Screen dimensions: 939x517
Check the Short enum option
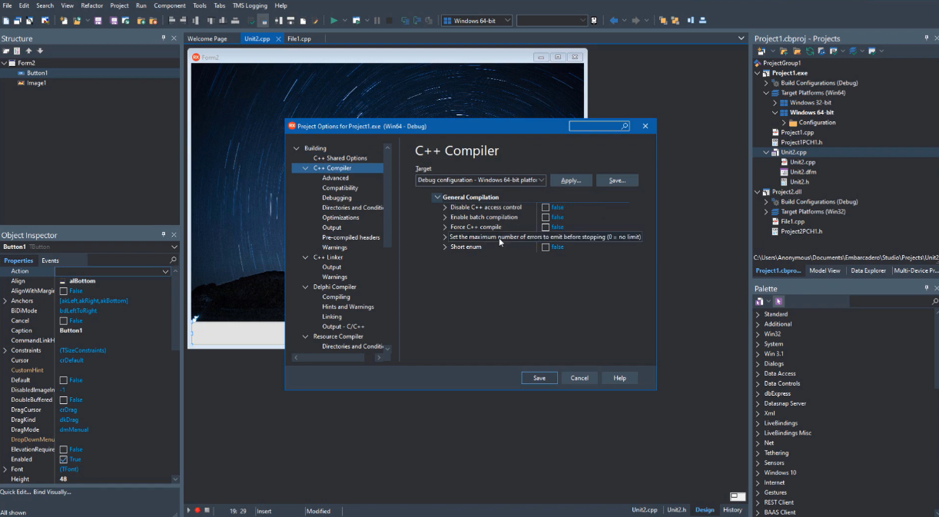[546, 247]
